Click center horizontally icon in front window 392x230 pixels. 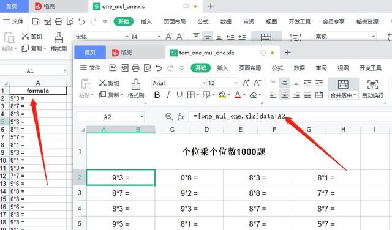click(x=284, y=95)
